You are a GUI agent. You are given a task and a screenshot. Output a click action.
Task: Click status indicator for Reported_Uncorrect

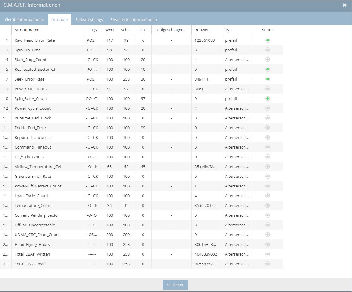(x=268, y=137)
